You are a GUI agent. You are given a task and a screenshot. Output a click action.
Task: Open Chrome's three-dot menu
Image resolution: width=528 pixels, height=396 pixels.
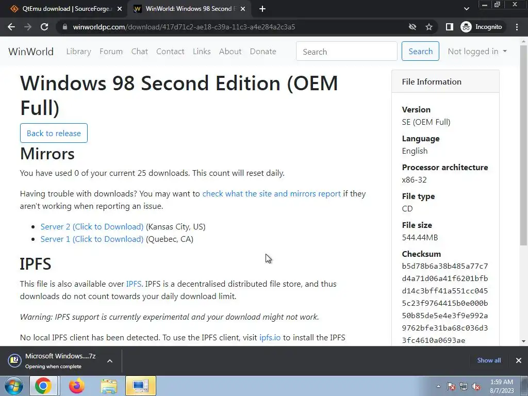(517, 27)
